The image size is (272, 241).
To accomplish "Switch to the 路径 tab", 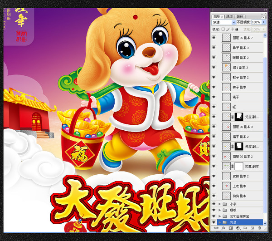I will point(240,16).
